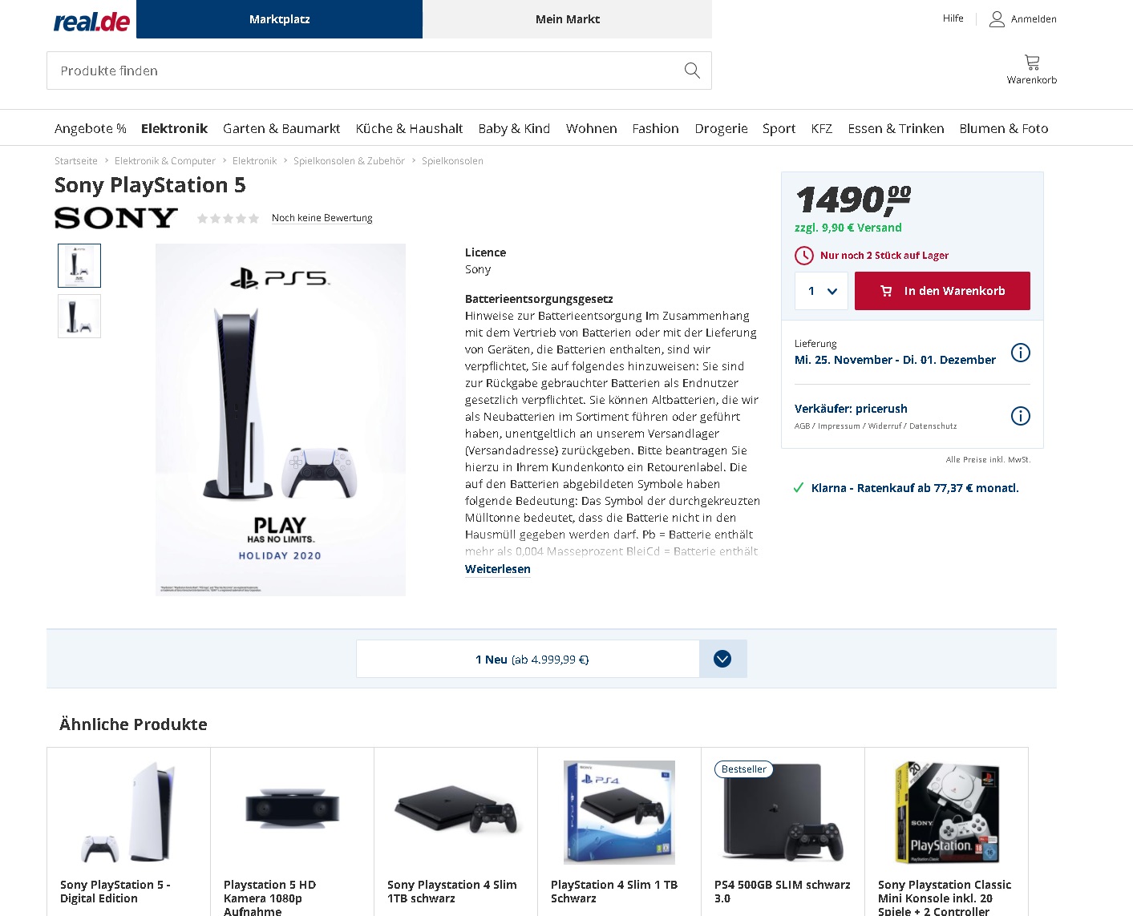Expand description via Weiterlesen

click(497, 569)
